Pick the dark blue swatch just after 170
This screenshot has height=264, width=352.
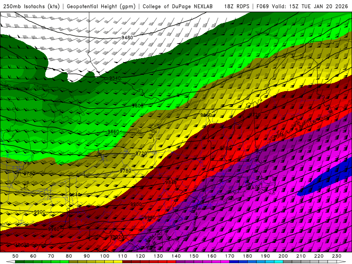click(234, 262)
